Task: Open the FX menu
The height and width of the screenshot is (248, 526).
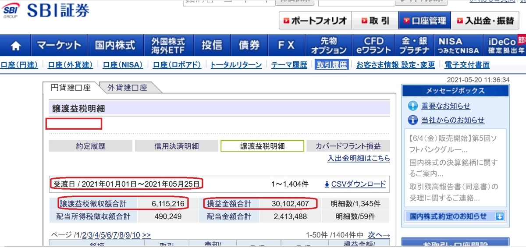Action: [286, 46]
